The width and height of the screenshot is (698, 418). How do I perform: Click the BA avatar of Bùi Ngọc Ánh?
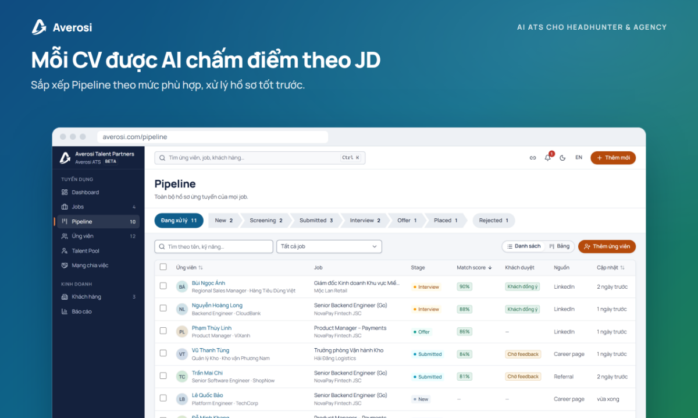(x=182, y=286)
